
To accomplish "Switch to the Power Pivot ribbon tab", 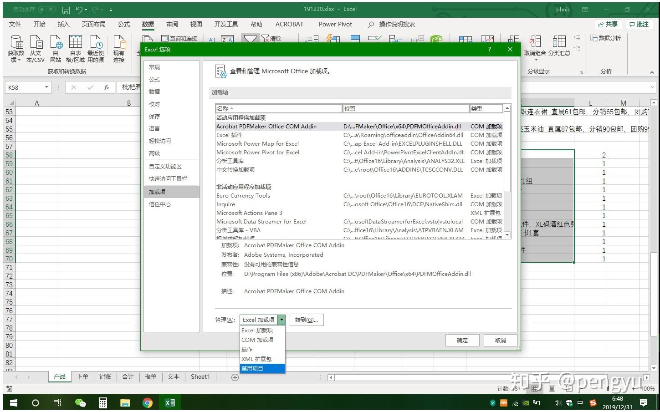I will click(335, 24).
